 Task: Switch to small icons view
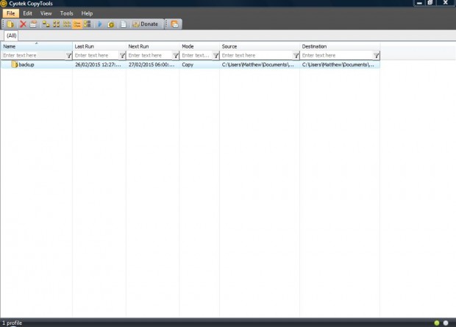67,24
